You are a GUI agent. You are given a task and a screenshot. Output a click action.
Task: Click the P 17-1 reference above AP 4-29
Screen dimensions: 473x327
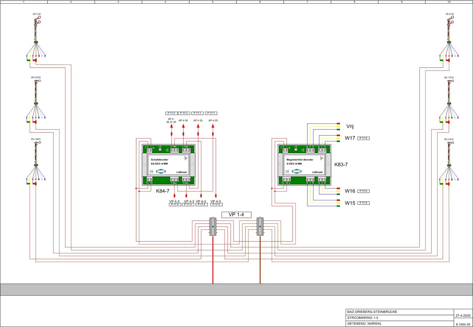pyautogui.click(x=211, y=113)
